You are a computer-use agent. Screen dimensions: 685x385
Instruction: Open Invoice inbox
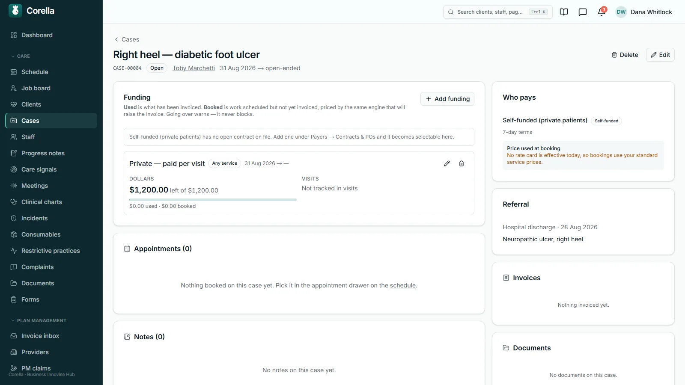(x=51, y=336)
